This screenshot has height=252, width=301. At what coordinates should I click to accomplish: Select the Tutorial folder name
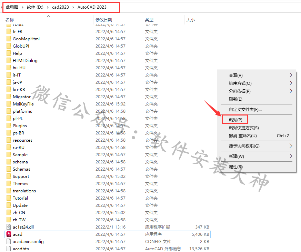[20, 198]
